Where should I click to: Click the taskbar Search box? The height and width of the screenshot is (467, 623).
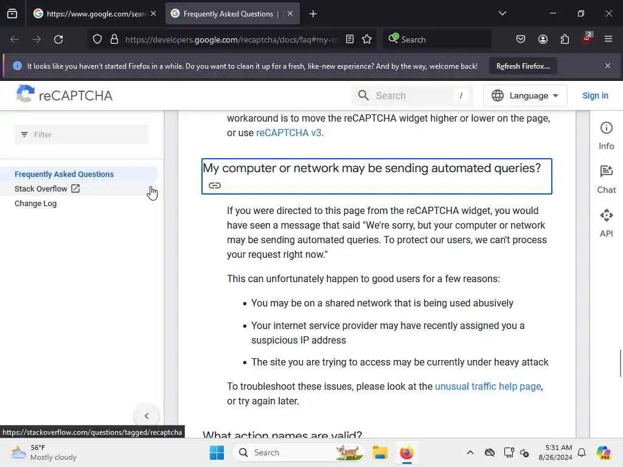(298, 452)
